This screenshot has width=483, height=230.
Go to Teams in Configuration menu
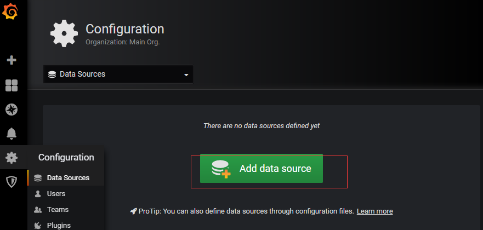pyautogui.click(x=58, y=209)
